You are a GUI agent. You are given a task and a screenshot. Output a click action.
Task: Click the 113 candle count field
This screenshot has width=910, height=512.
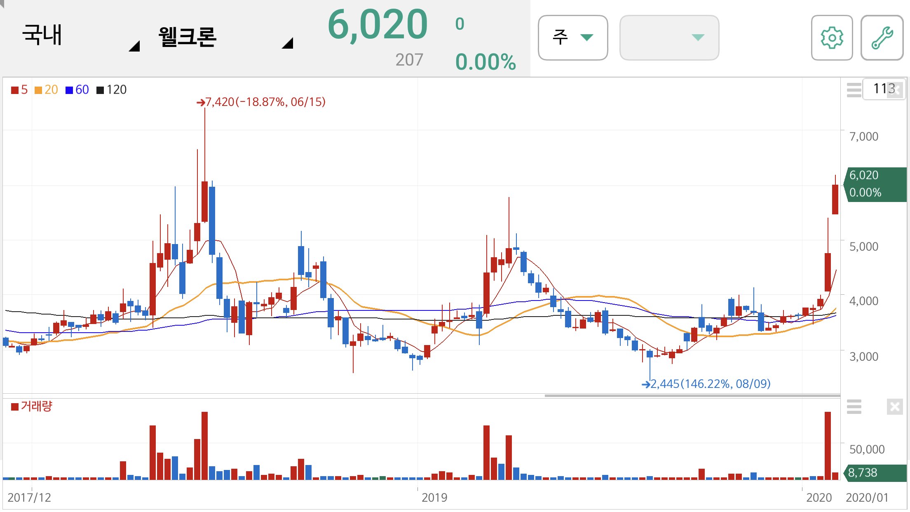click(884, 89)
